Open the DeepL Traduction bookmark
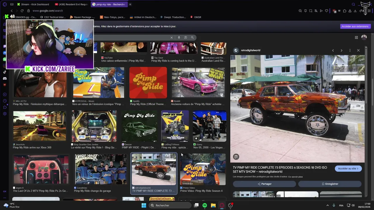374x210 pixels. pos(173,17)
